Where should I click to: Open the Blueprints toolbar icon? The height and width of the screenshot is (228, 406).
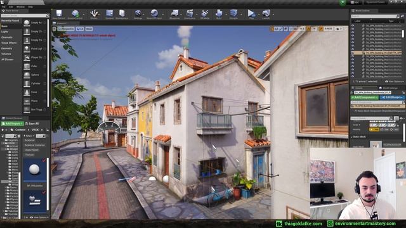point(174,13)
